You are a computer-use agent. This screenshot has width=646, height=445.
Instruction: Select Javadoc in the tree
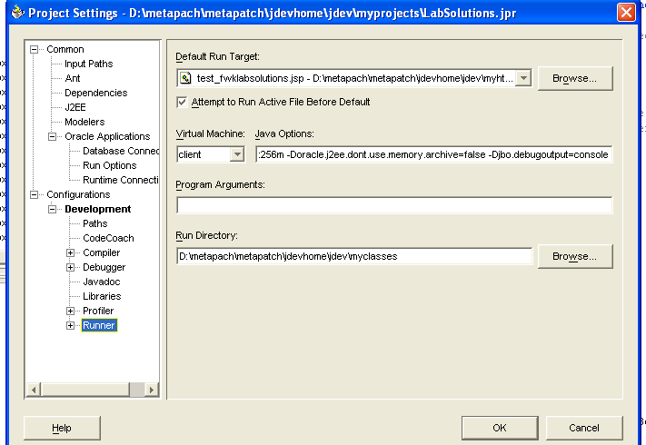[102, 282]
